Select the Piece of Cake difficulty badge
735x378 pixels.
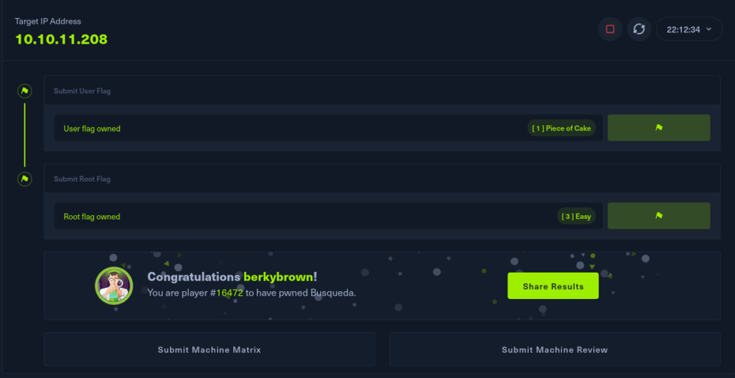coord(561,128)
